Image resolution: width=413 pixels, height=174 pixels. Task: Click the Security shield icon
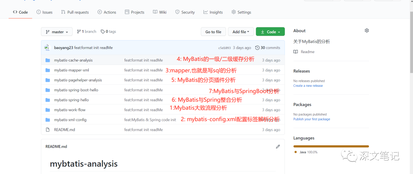(x=177, y=12)
